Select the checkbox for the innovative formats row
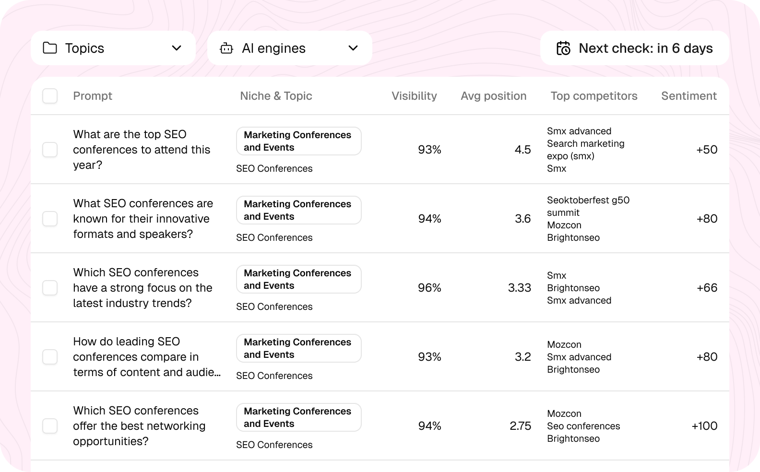The height and width of the screenshot is (472, 760). point(49,218)
